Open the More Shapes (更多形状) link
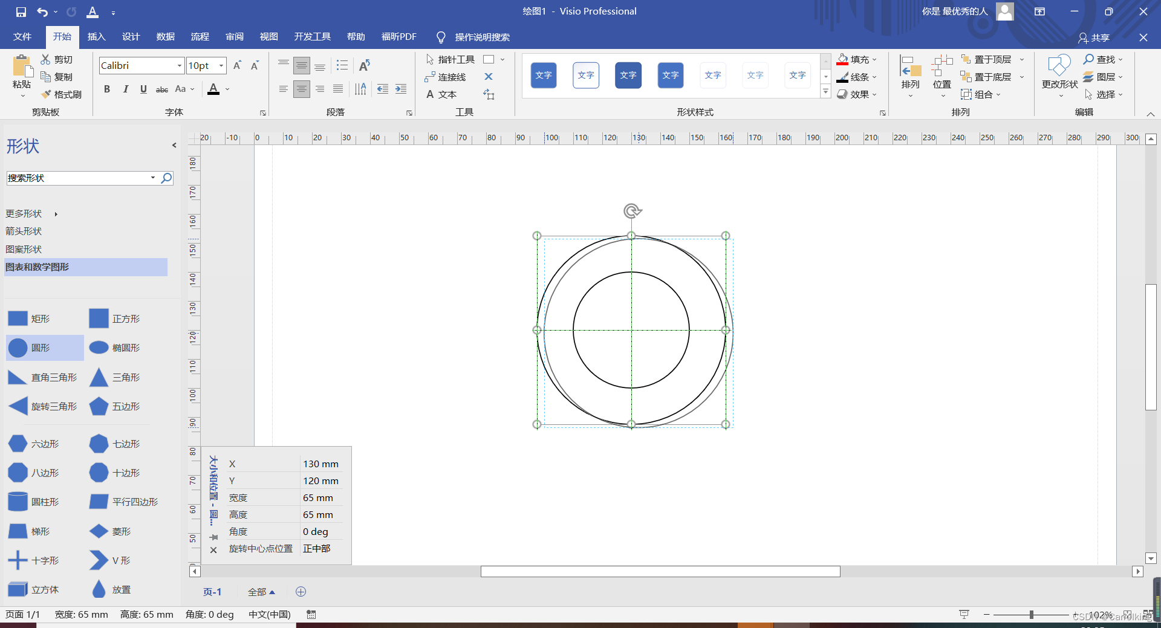 point(24,213)
